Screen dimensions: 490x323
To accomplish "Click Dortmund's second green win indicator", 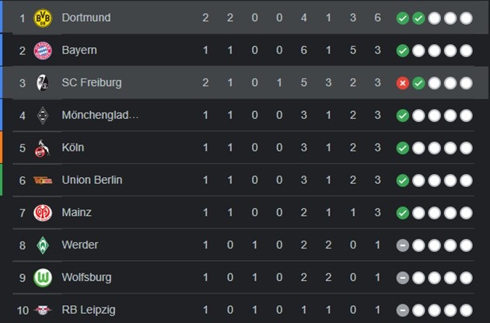I will [x=418, y=18].
